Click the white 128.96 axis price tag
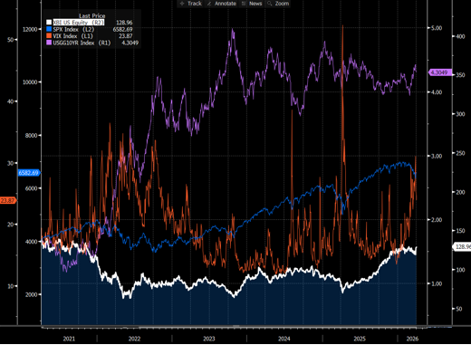Screen dimensions: 471x345 tap(462, 246)
